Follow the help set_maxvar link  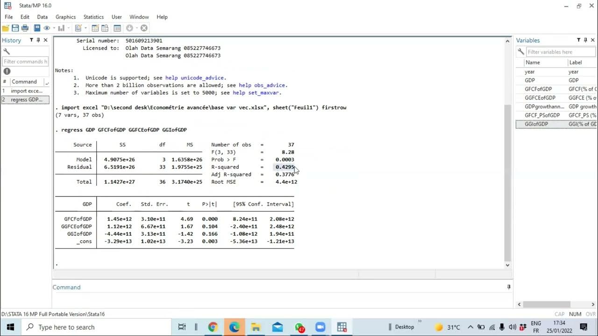tap(257, 93)
